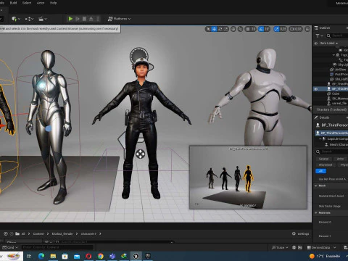This screenshot has width=348, height=261.
Task: Open Opera browser from the taskbar
Action: [88, 256]
